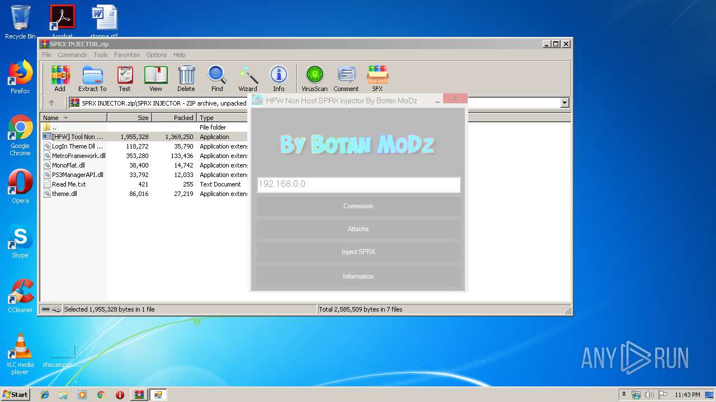Select the parent folder '..' row
Viewport: 716px width, 402px height.
click(144, 127)
